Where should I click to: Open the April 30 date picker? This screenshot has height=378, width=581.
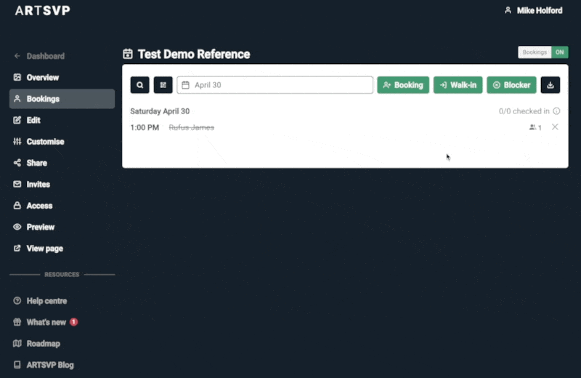(275, 85)
